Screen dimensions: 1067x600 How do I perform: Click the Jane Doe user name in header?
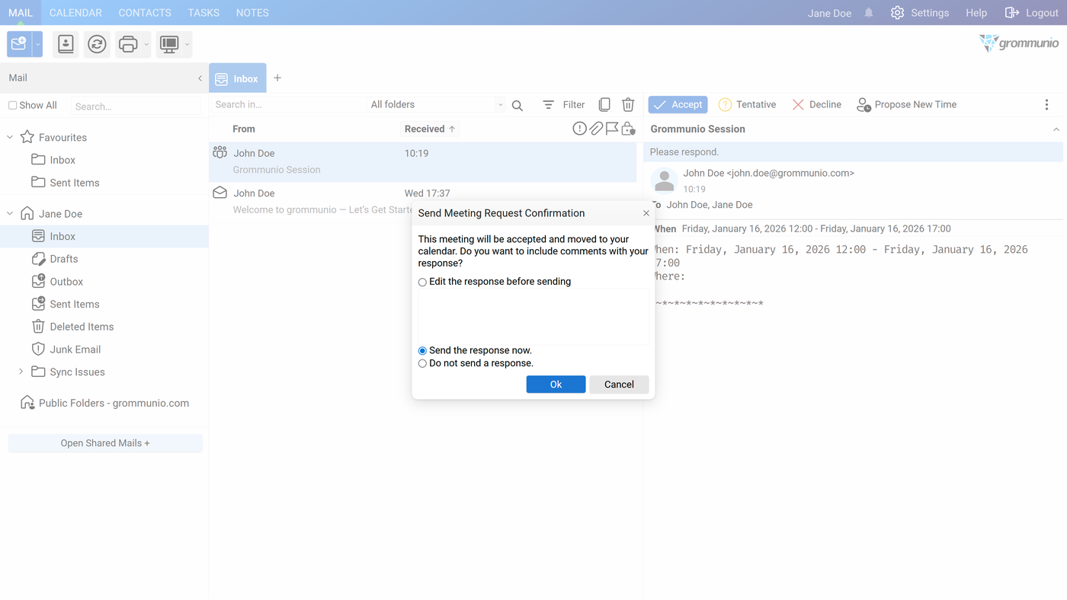point(829,13)
